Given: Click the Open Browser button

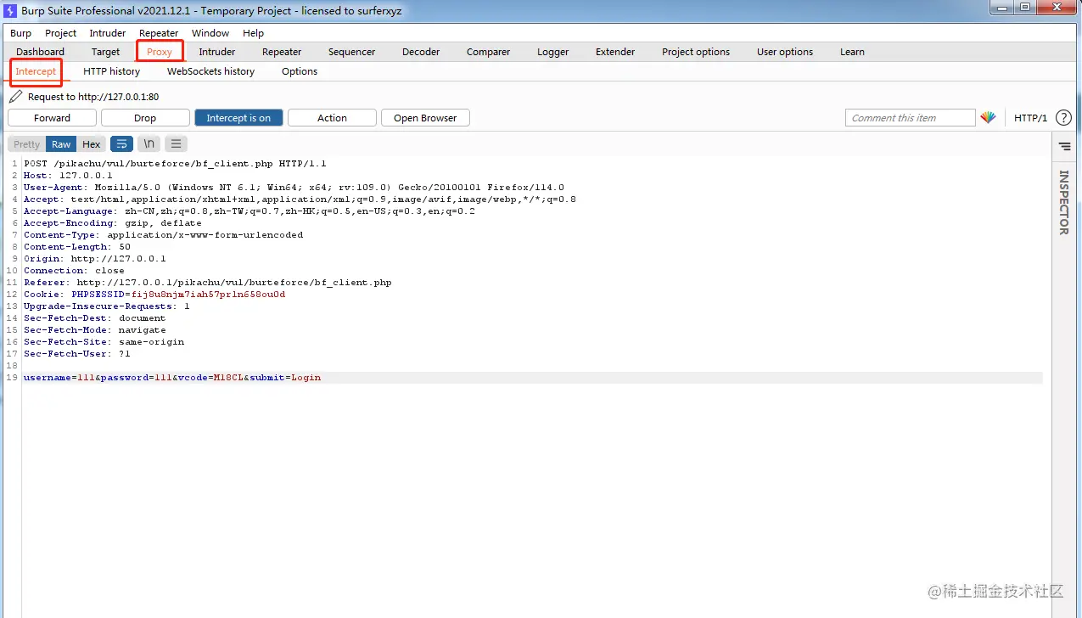Looking at the screenshot, I should click(425, 118).
